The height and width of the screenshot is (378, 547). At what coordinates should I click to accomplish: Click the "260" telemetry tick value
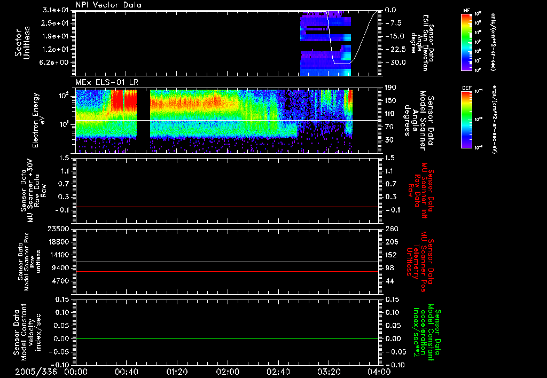click(x=392, y=229)
